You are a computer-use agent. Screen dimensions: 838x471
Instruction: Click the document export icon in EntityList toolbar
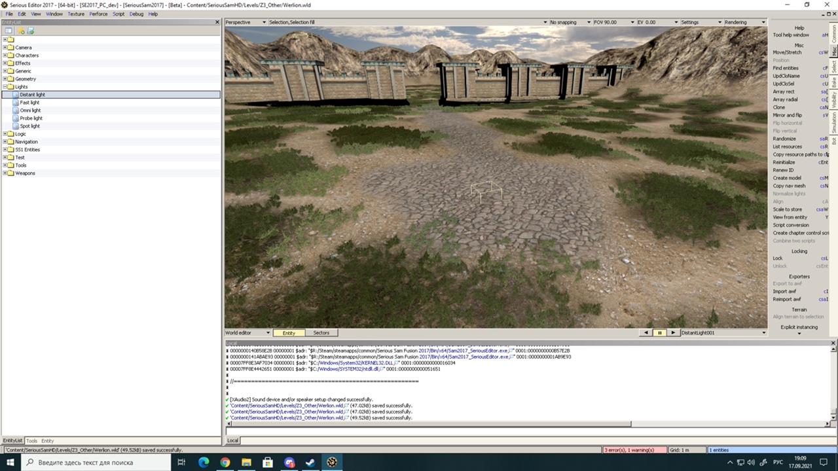(x=30, y=31)
